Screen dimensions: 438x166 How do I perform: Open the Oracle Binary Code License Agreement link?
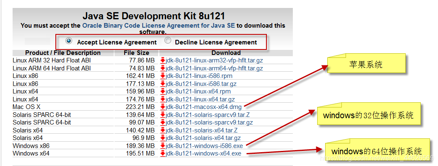coord(159,26)
